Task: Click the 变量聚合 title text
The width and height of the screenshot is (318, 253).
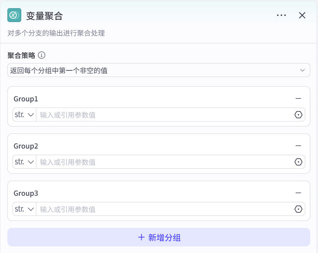Action: tap(44, 16)
